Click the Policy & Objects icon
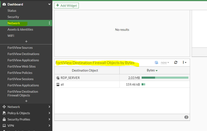This screenshot has width=207, height=131. tap(4, 113)
